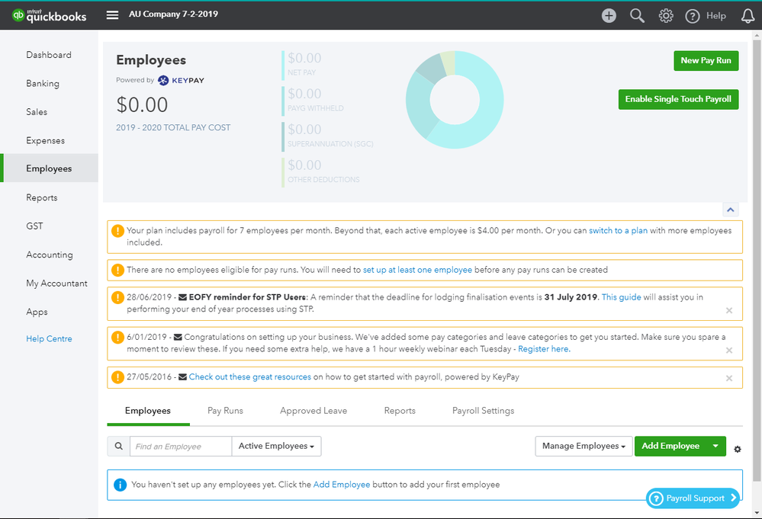
Task: Go to Dashboard in sidebar
Action: [x=49, y=55]
